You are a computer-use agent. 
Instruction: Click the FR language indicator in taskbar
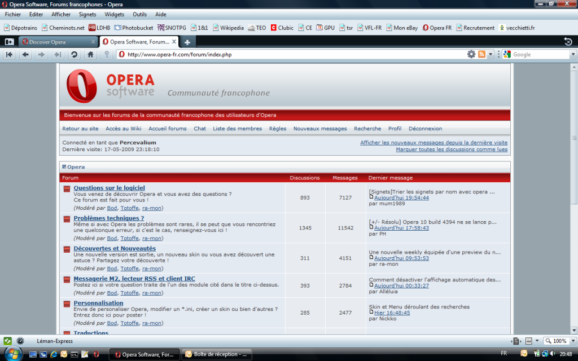504,353
